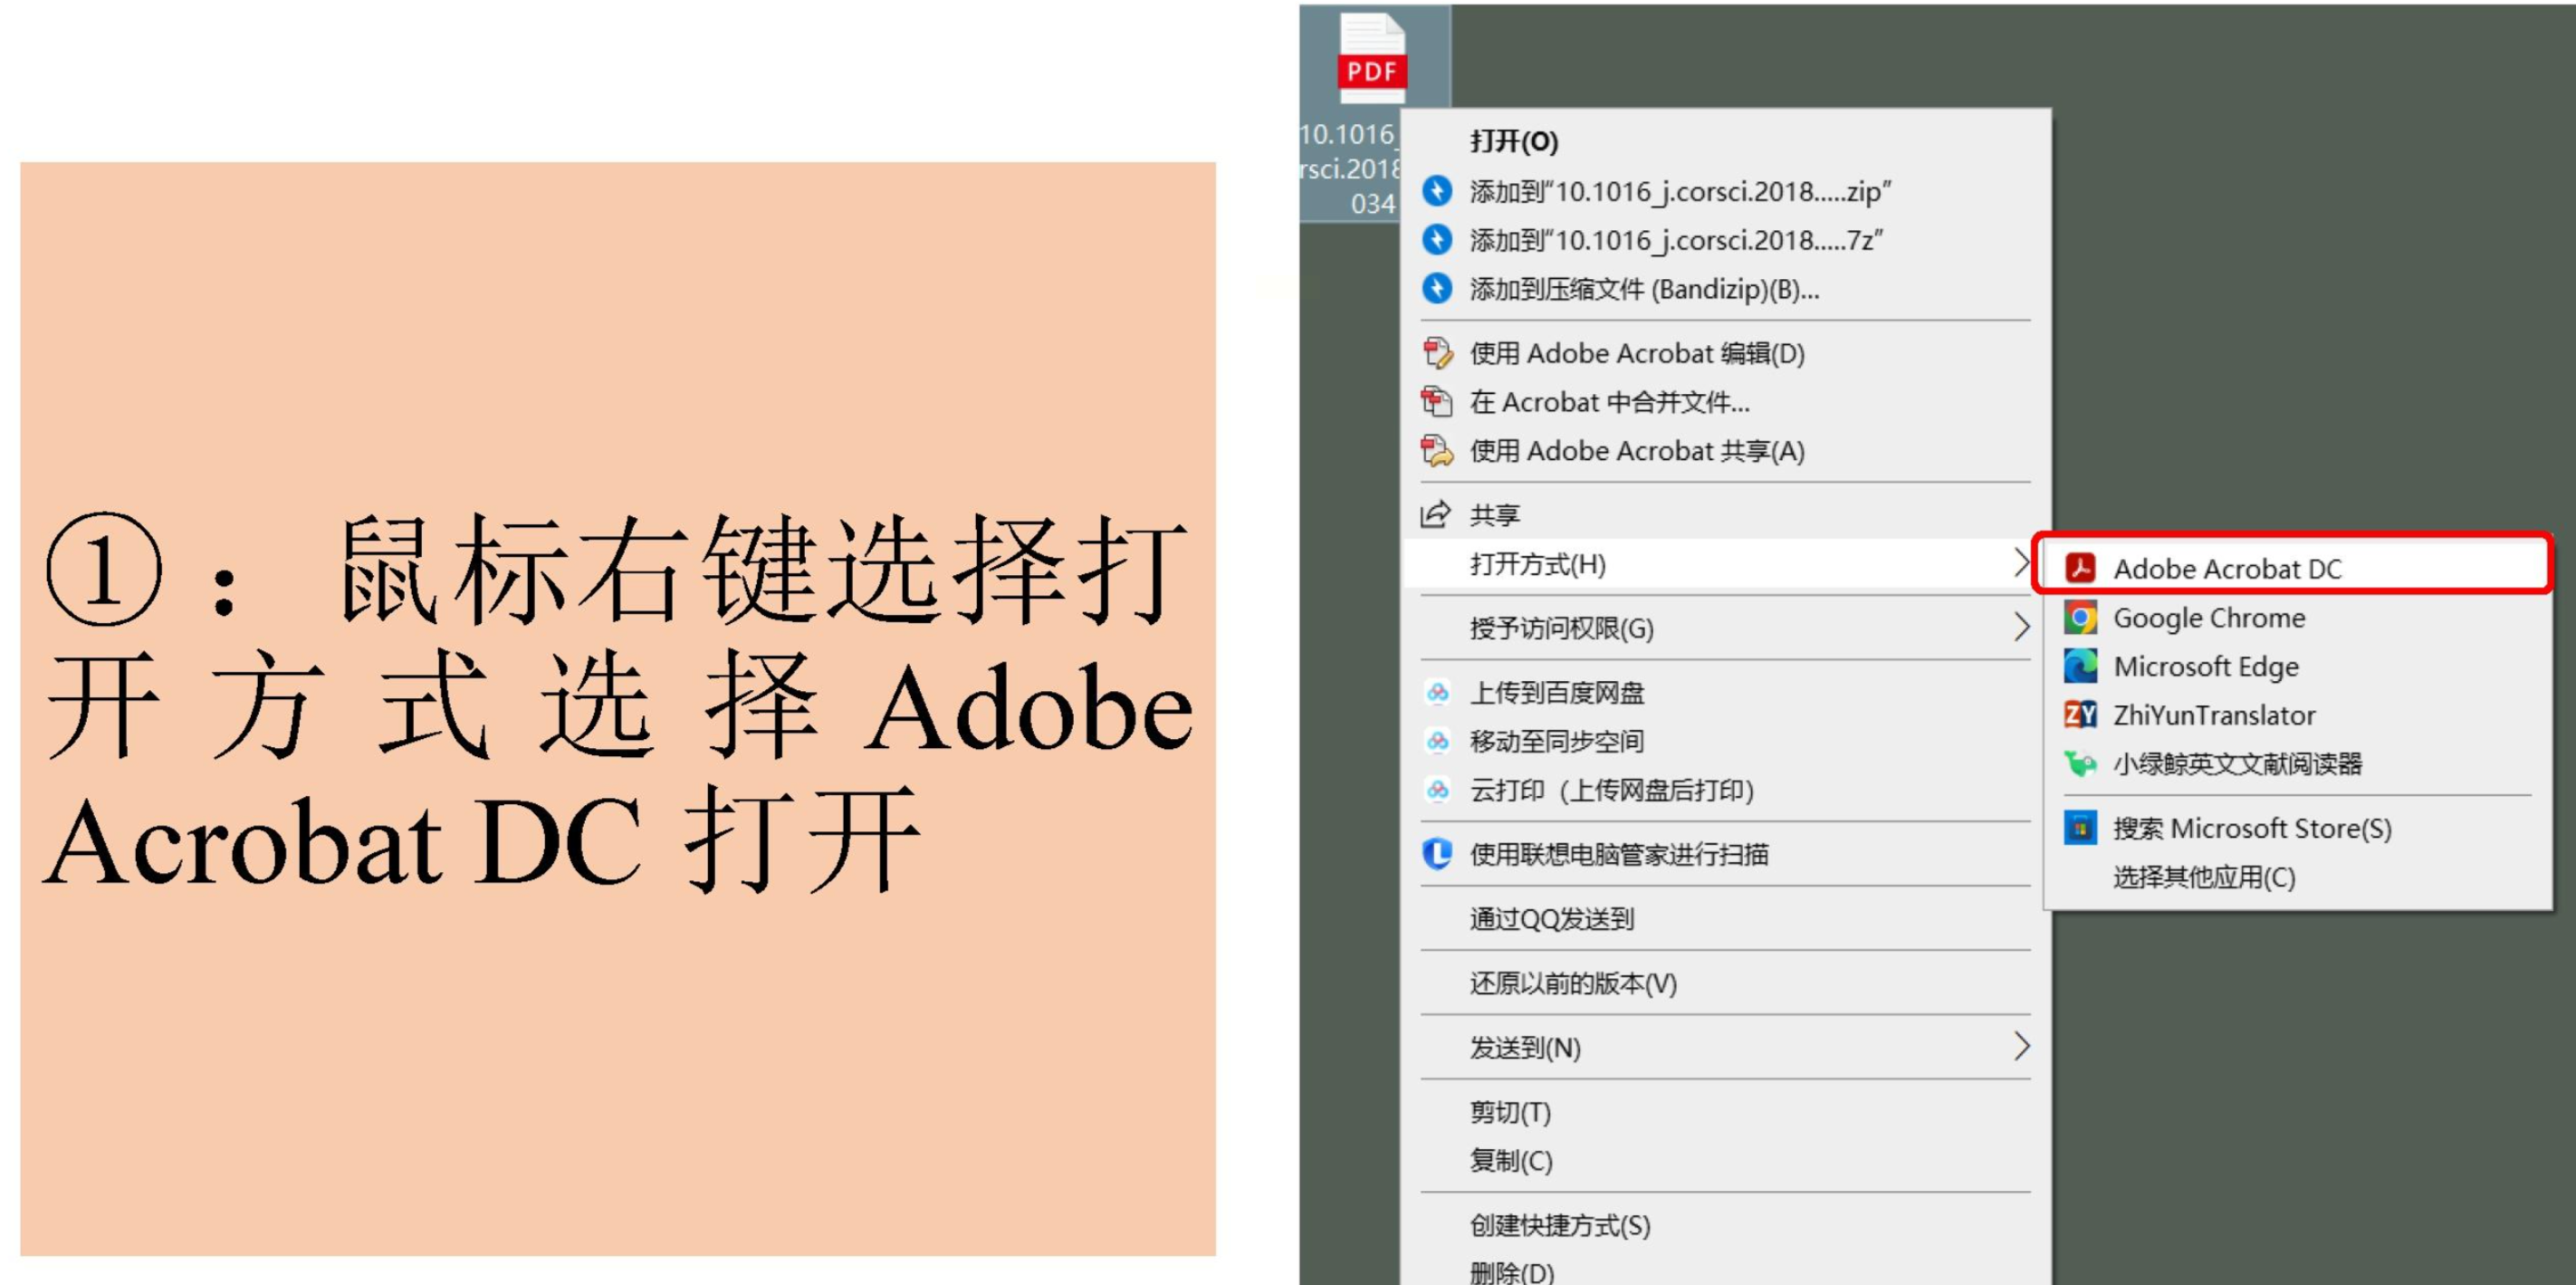
Task: Choose 创建快捷方式(S)
Action: (x=1727, y=1225)
